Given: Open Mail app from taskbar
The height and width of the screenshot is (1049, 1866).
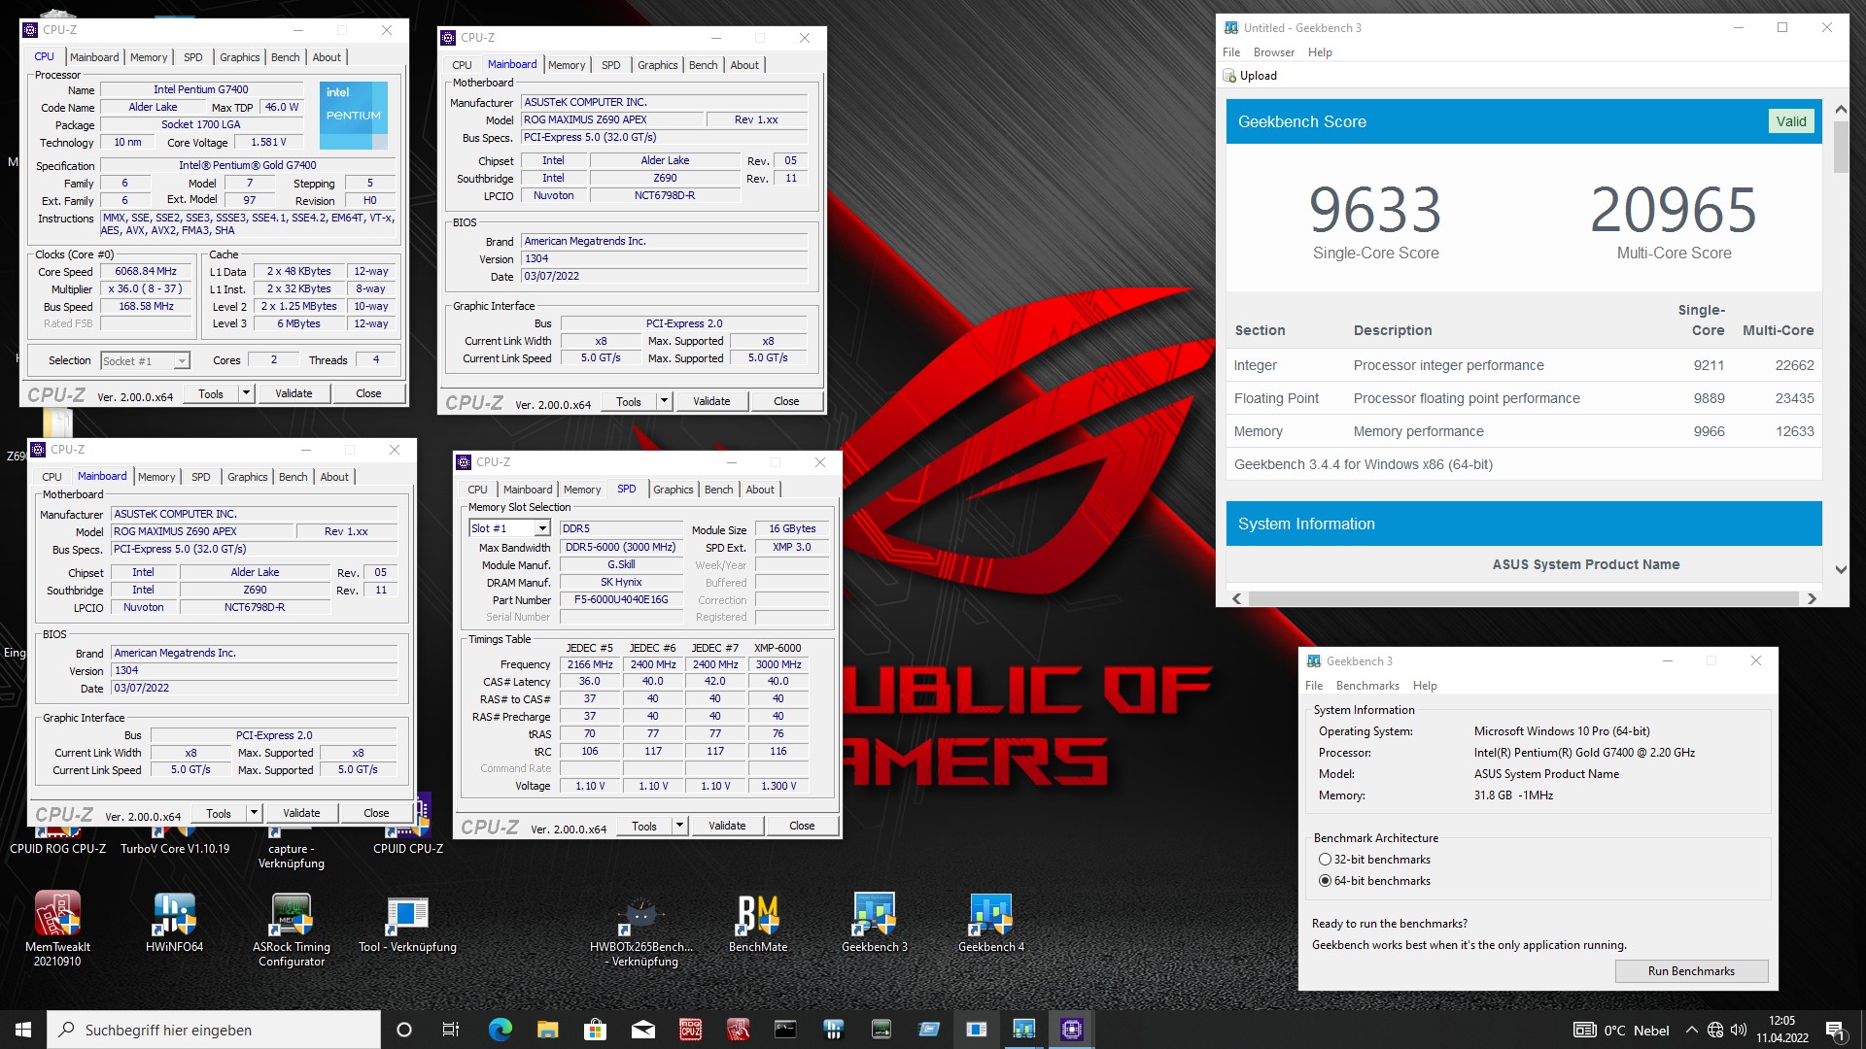Looking at the screenshot, I should tap(642, 1030).
